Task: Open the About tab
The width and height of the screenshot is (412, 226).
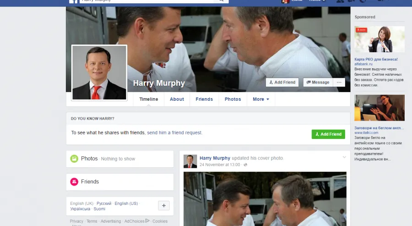Action: (x=177, y=99)
